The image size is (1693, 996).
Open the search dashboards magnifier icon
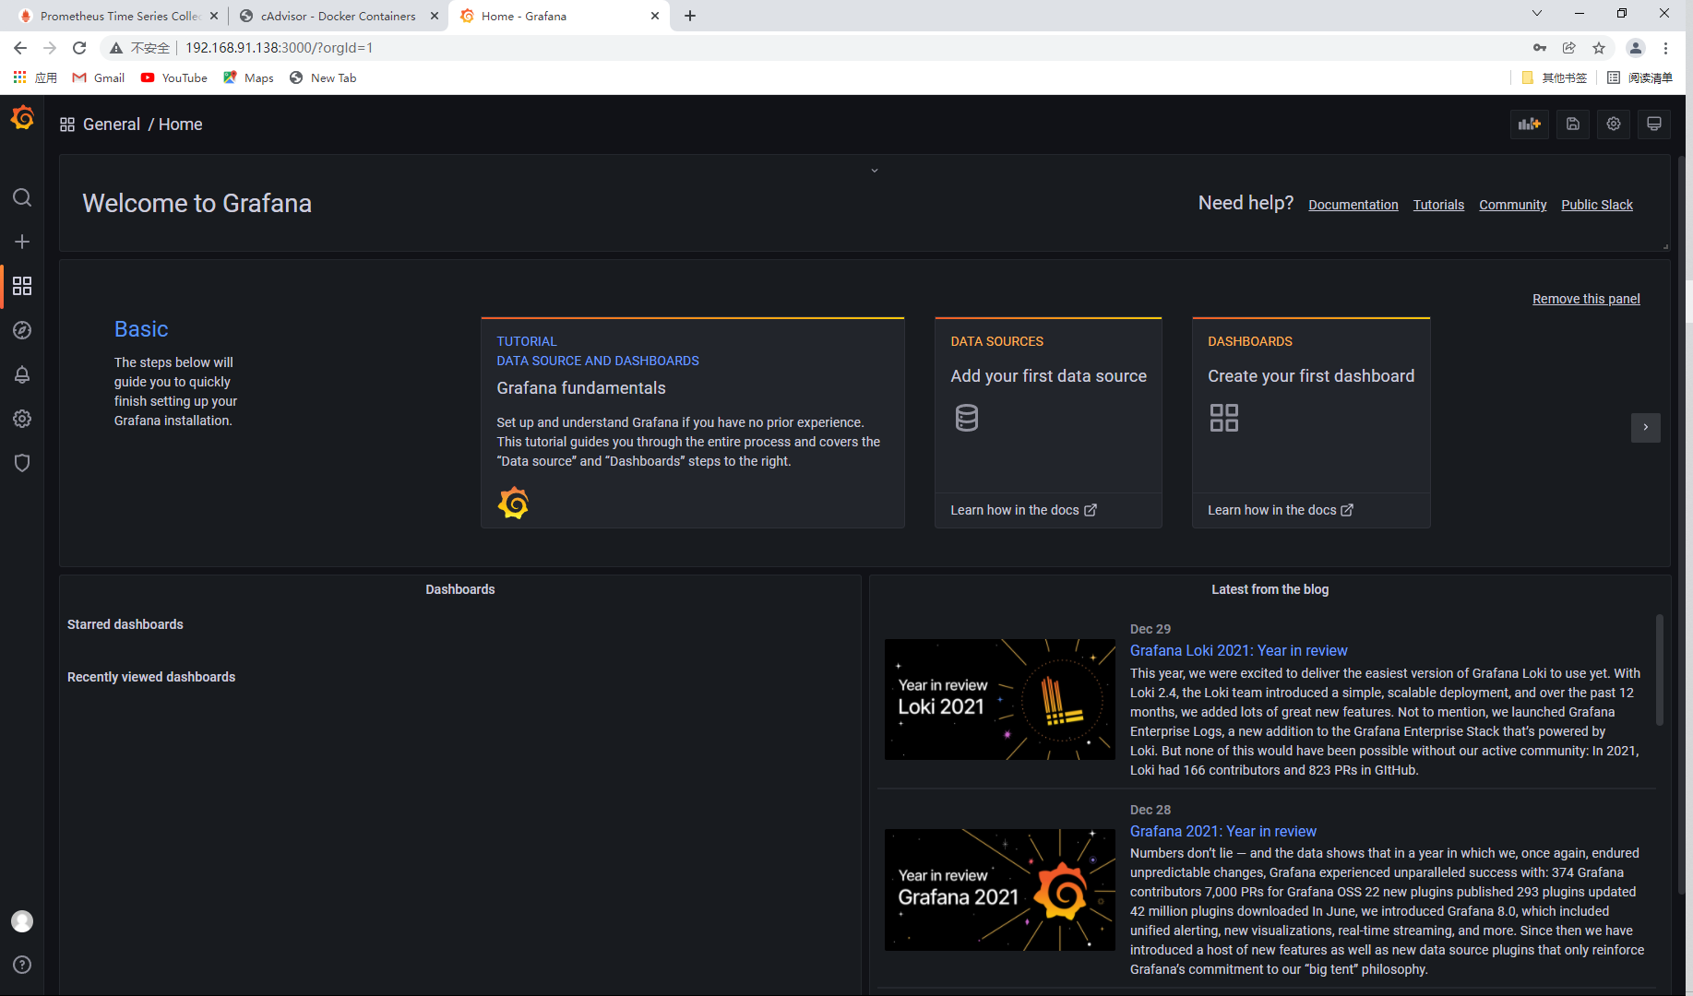pyautogui.click(x=22, y=197)
